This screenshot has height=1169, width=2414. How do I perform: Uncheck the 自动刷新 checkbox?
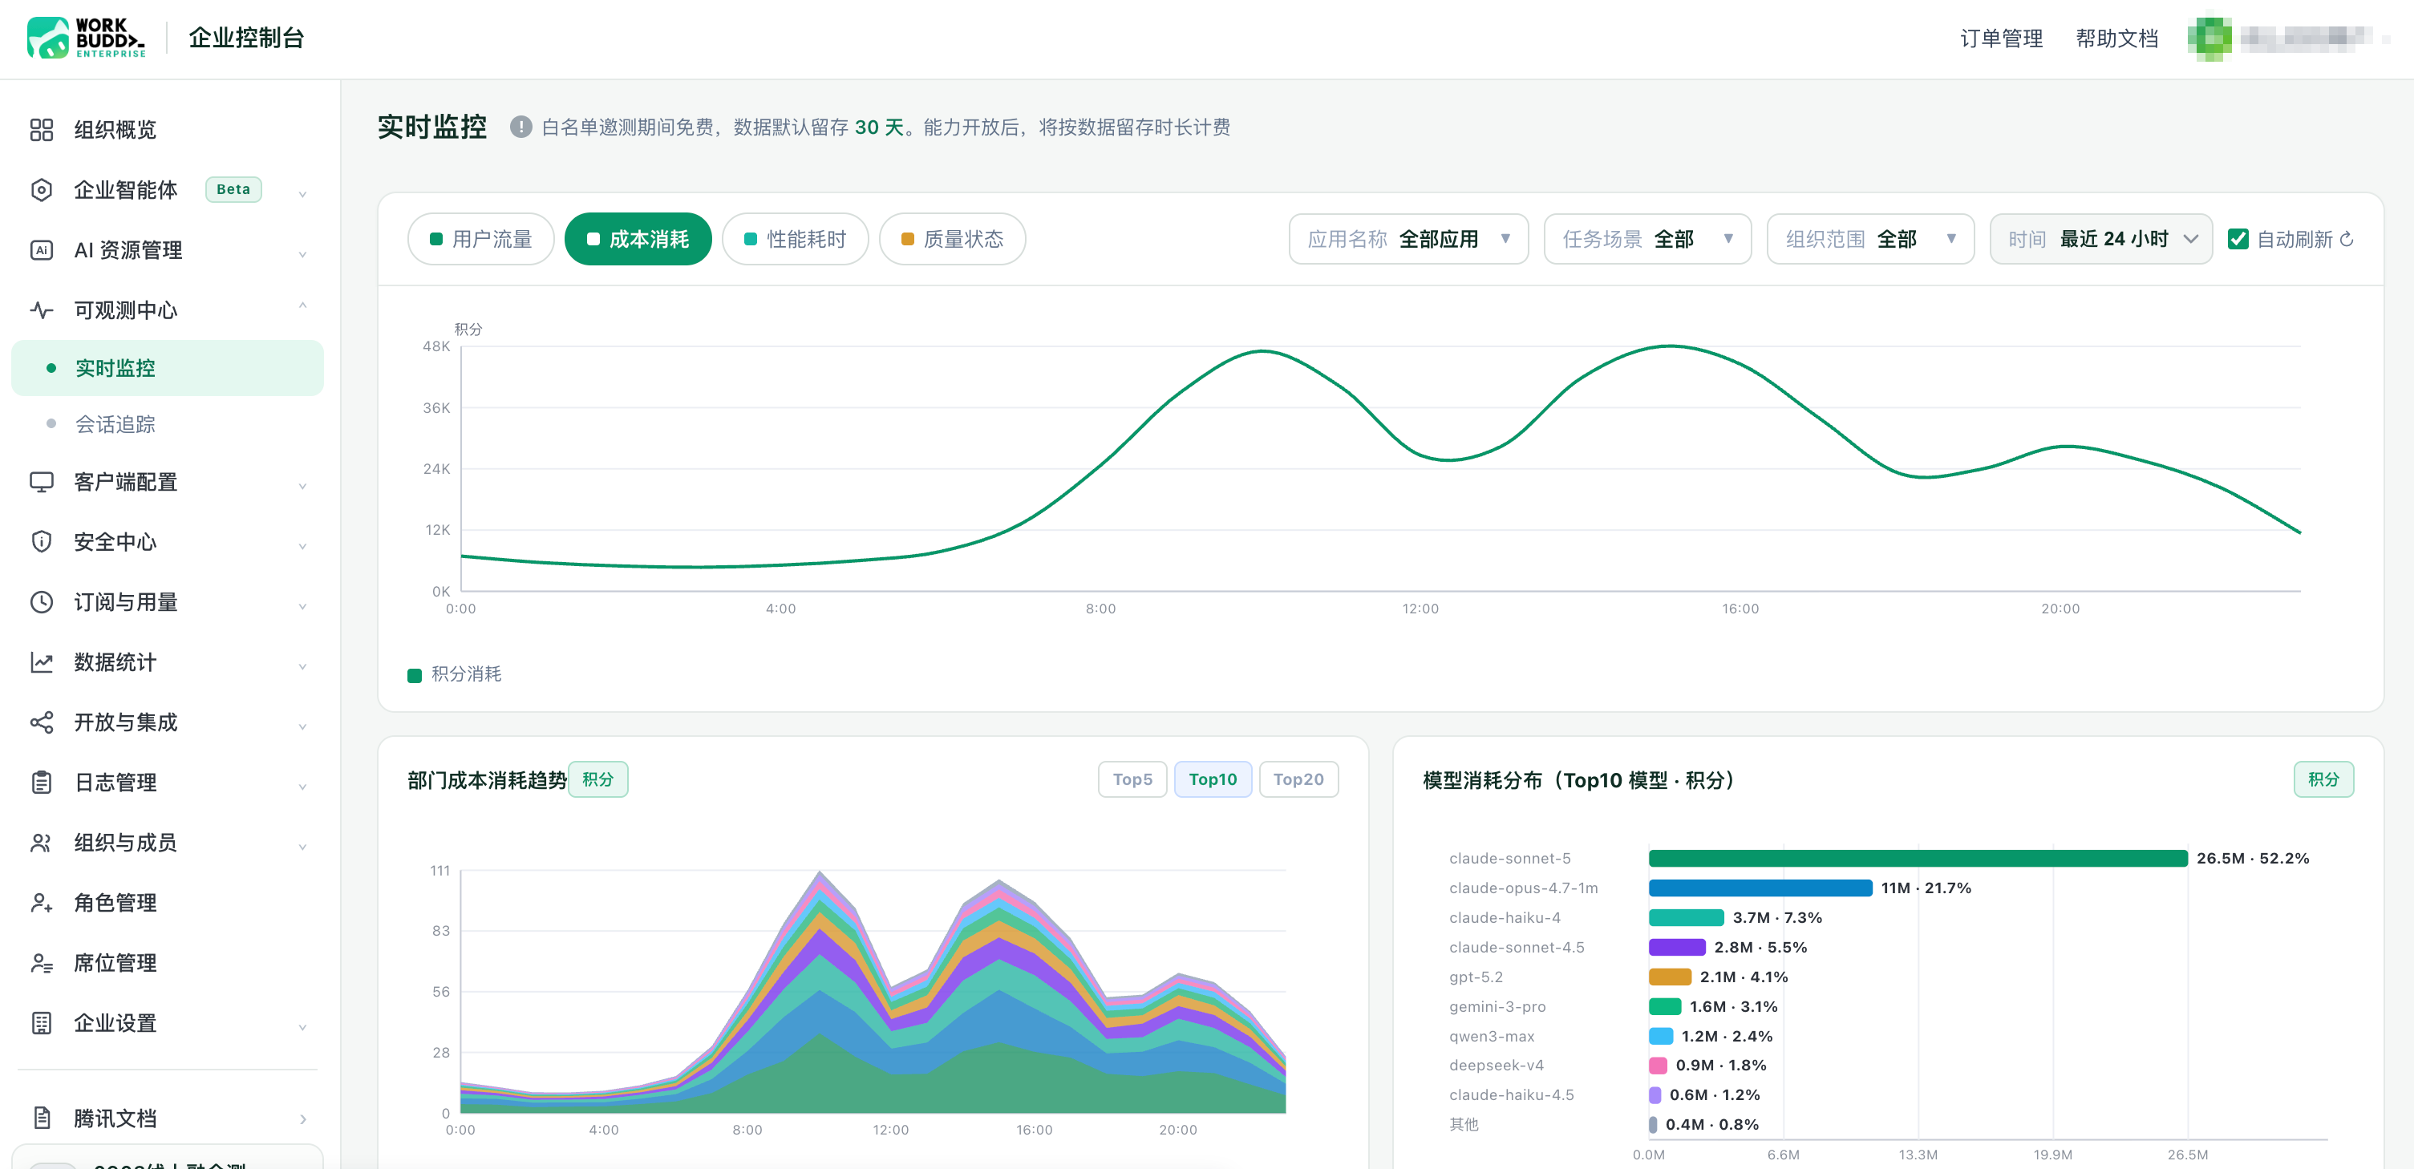(x=2238, y=239)
